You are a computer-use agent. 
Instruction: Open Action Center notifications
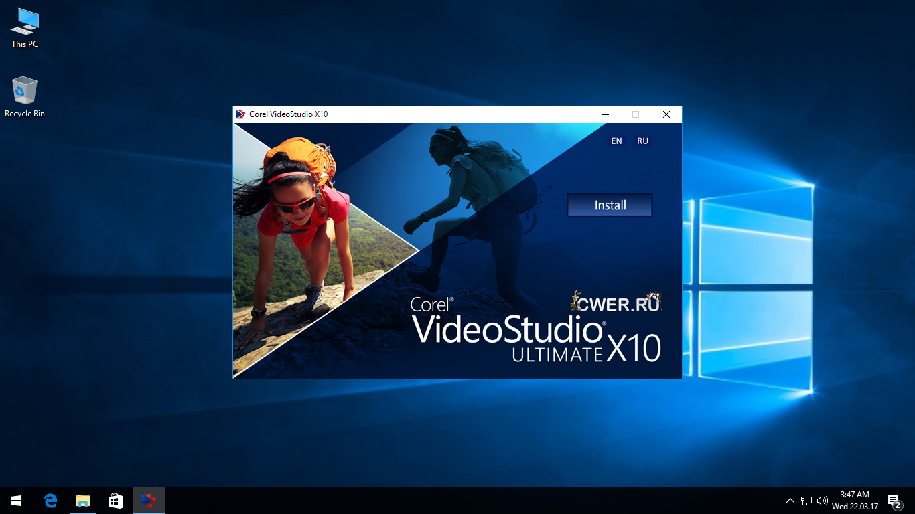tap(894, 501)
